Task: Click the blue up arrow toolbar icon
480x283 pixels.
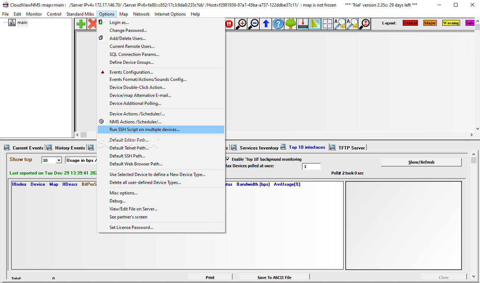Action: 266,24
